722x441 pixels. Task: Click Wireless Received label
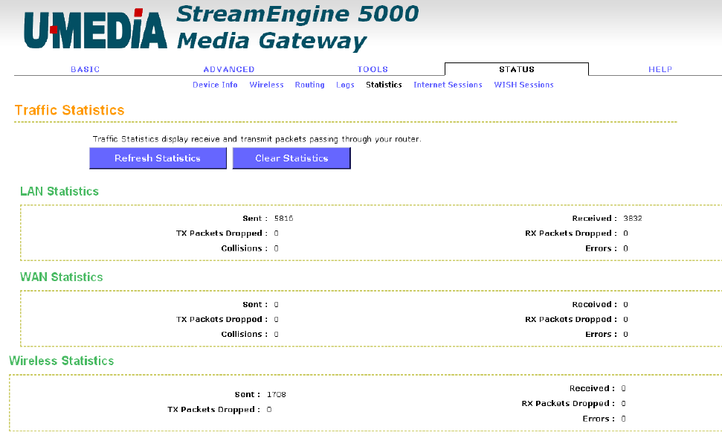coord(592,388)
